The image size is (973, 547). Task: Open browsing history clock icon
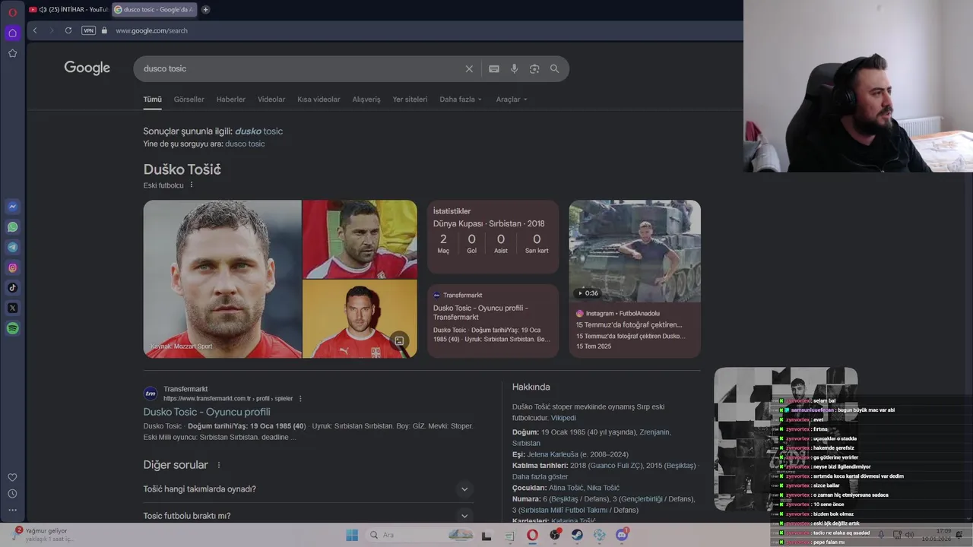pyautogui.click(x=12, y=494)
